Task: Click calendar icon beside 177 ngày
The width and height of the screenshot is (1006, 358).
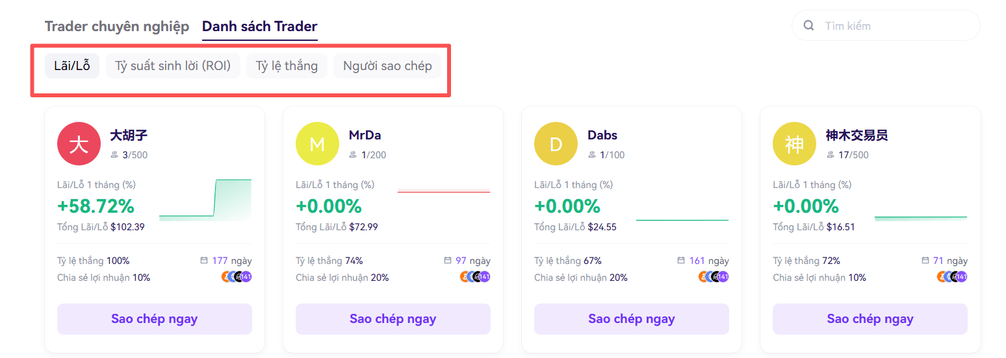Action: (205, 261)
